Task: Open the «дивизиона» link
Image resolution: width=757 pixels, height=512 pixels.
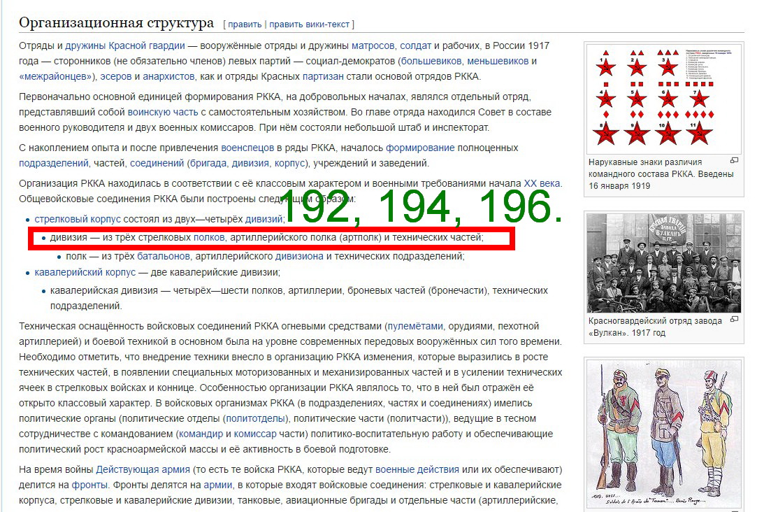Action: (299, 256)
